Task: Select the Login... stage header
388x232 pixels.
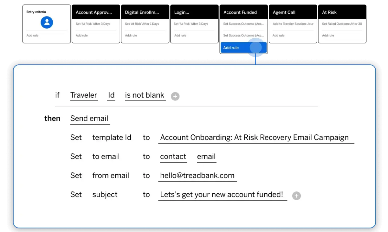Action: [x=194, y=12]
